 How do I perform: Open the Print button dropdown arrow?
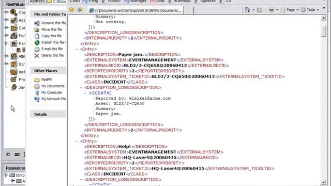pos(277,10)
